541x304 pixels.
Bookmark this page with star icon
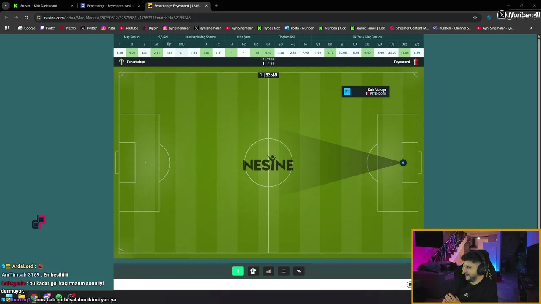pyautogui.click(x=475, y=18)
